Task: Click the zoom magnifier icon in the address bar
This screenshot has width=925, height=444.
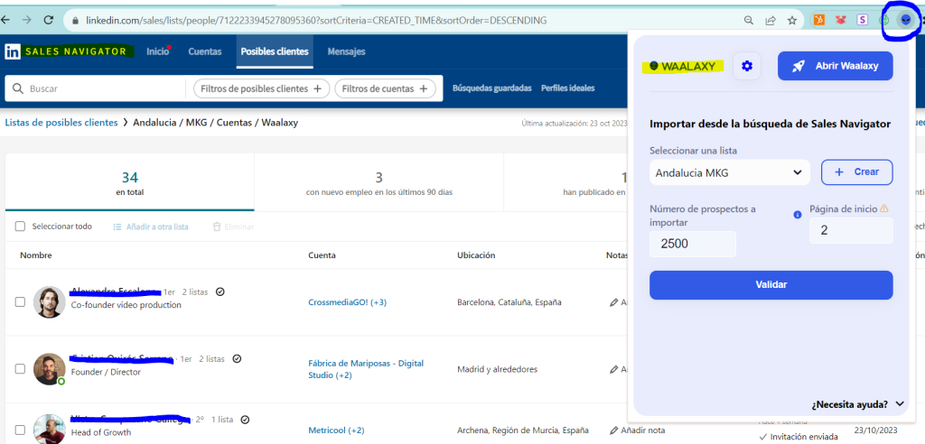Action: tap(749, 20)
